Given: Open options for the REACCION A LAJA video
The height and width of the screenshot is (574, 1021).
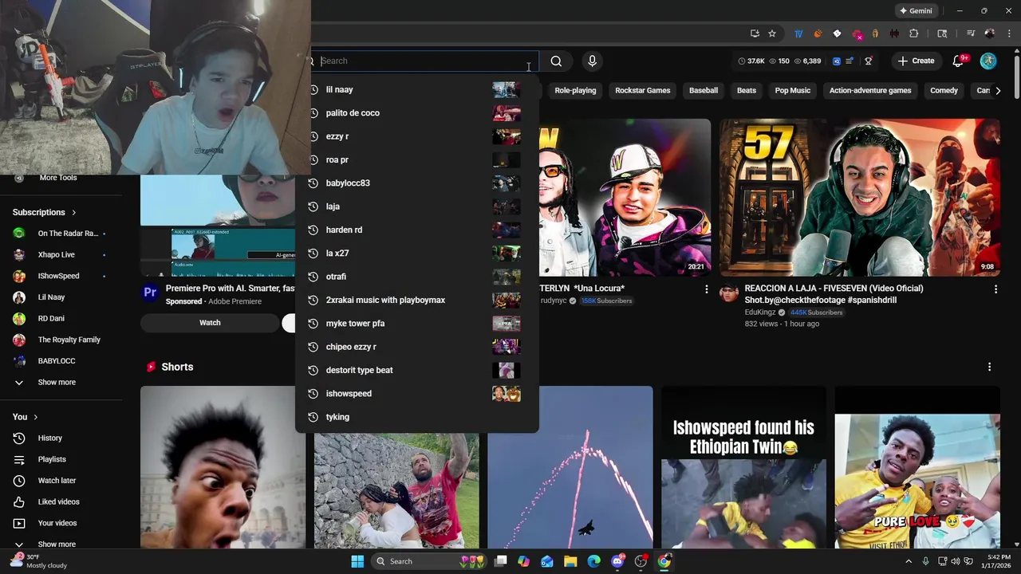Looking at the screenshot, I should click(x=995, y=289).
